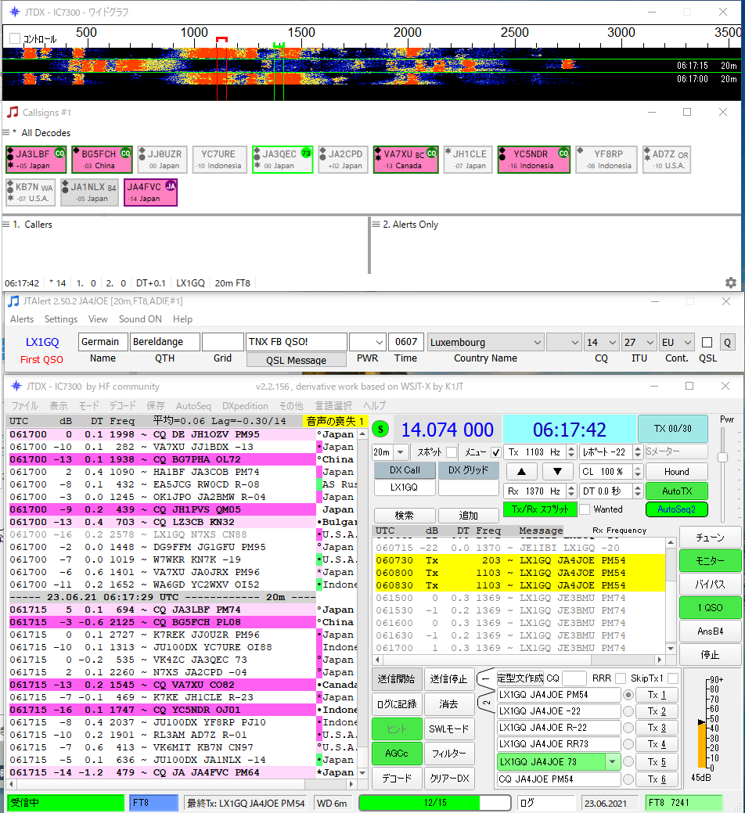Click the tab 1 bracket selector
The height and width of the screenshot is (813, 745).
pyautogui.click(x=485, y=678)
